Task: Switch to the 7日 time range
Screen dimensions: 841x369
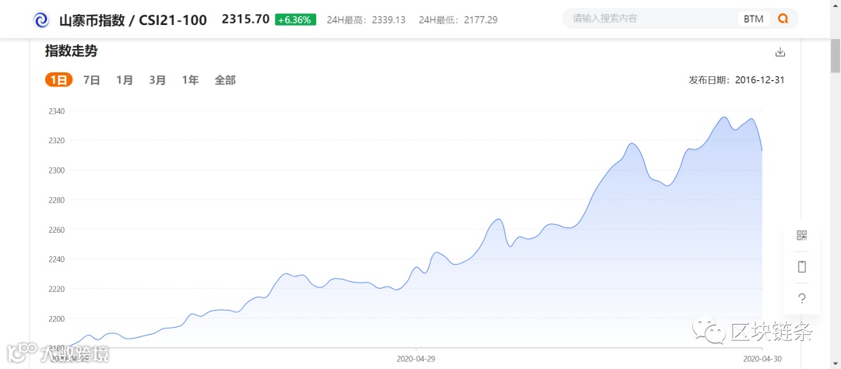Action: [x=92, y=80]
